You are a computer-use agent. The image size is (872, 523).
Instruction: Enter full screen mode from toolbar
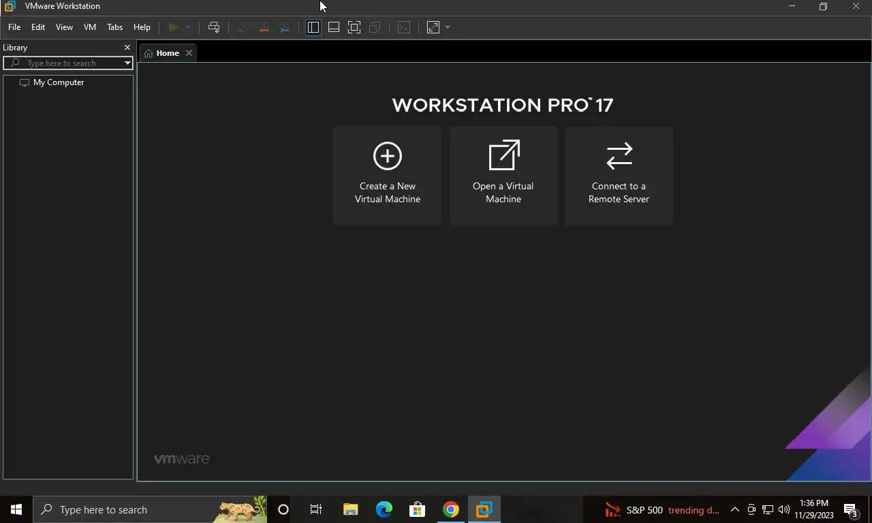point(354,27)
